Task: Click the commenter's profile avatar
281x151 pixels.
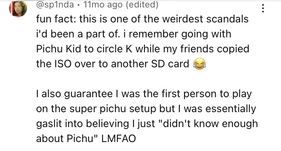Action: click(x=18, y=8)
